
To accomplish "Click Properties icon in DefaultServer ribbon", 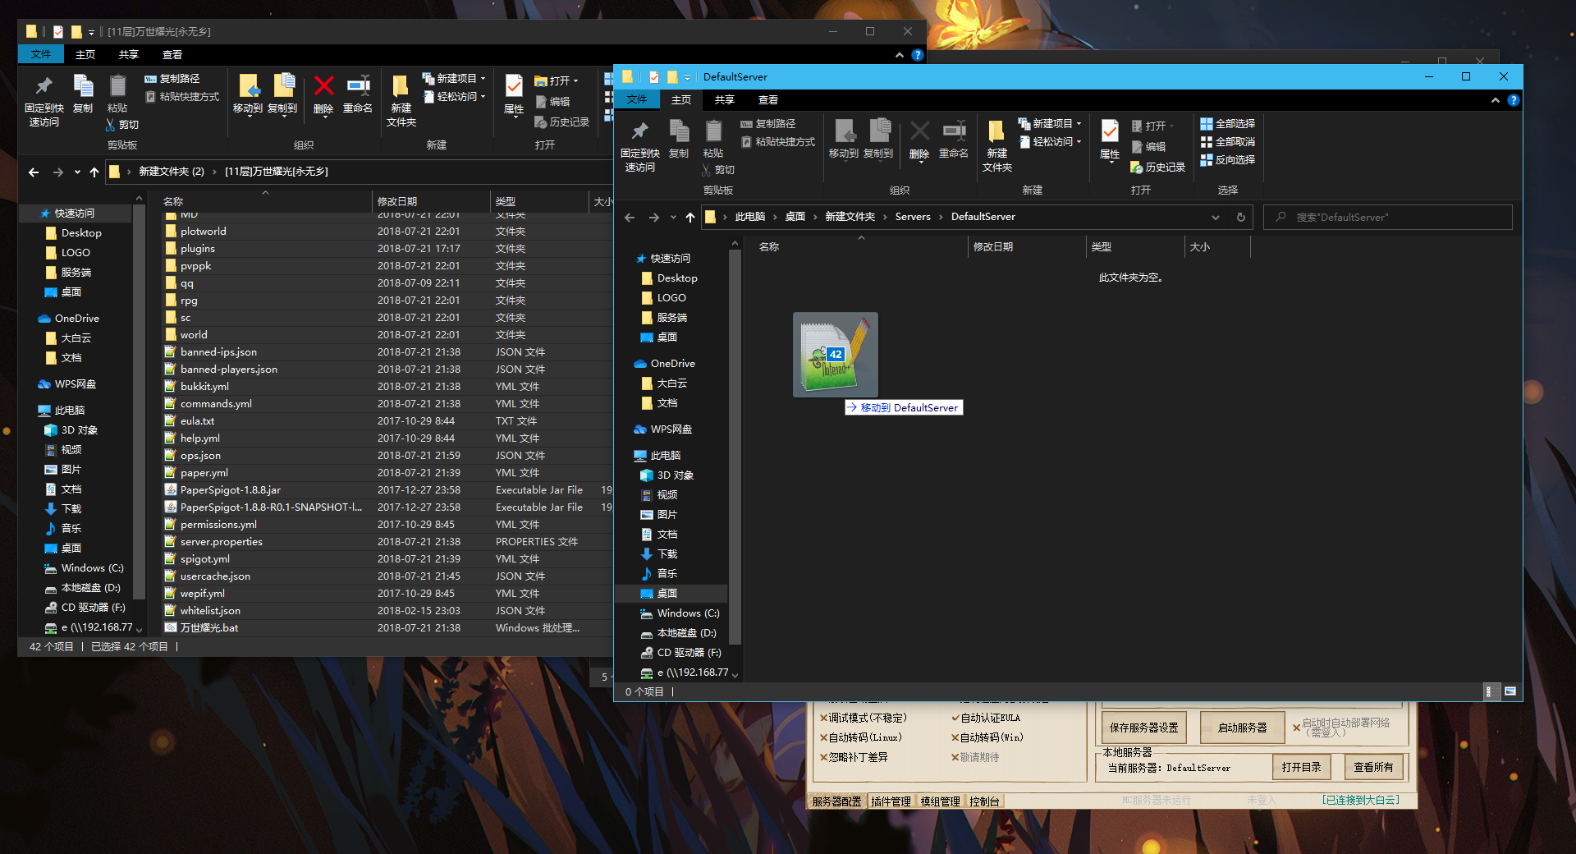I will tap(1110, 140).
